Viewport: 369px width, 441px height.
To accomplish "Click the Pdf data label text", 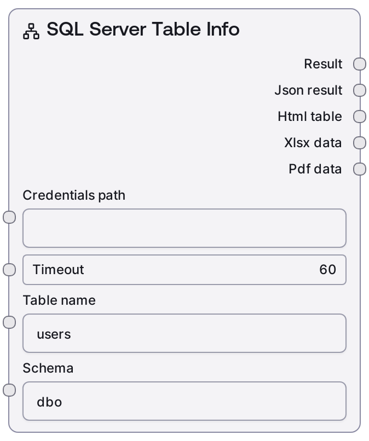I will pyautogui.click(x=315, y=169).
